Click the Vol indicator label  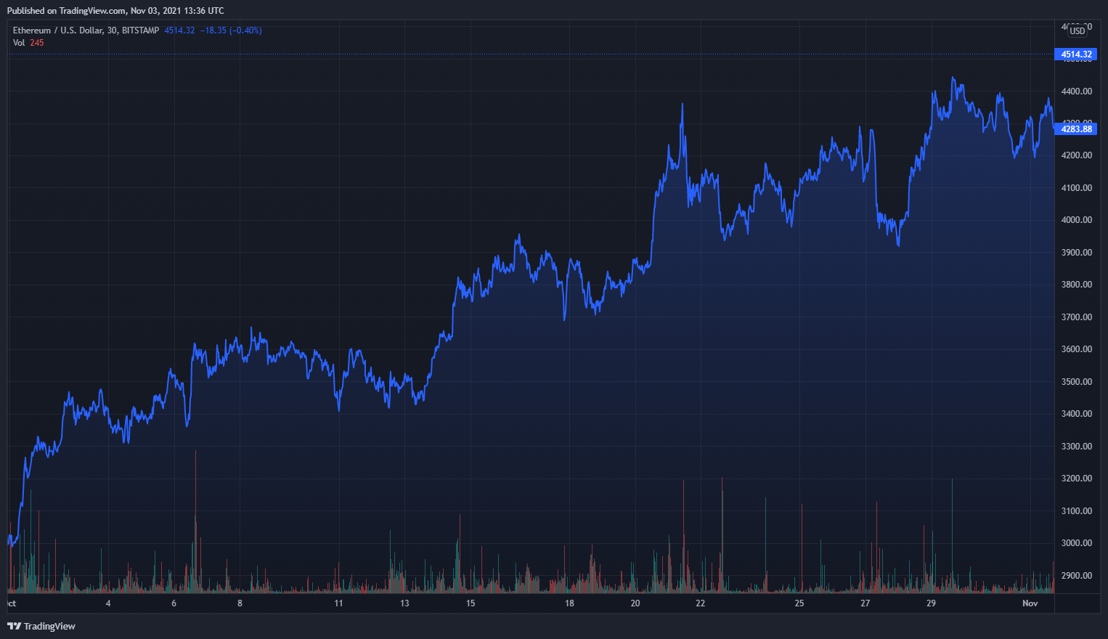pos(19,43)
